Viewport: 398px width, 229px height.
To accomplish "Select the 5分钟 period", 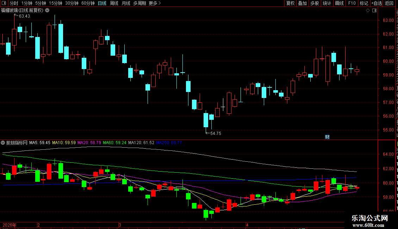I will click(x=41, y=3).
